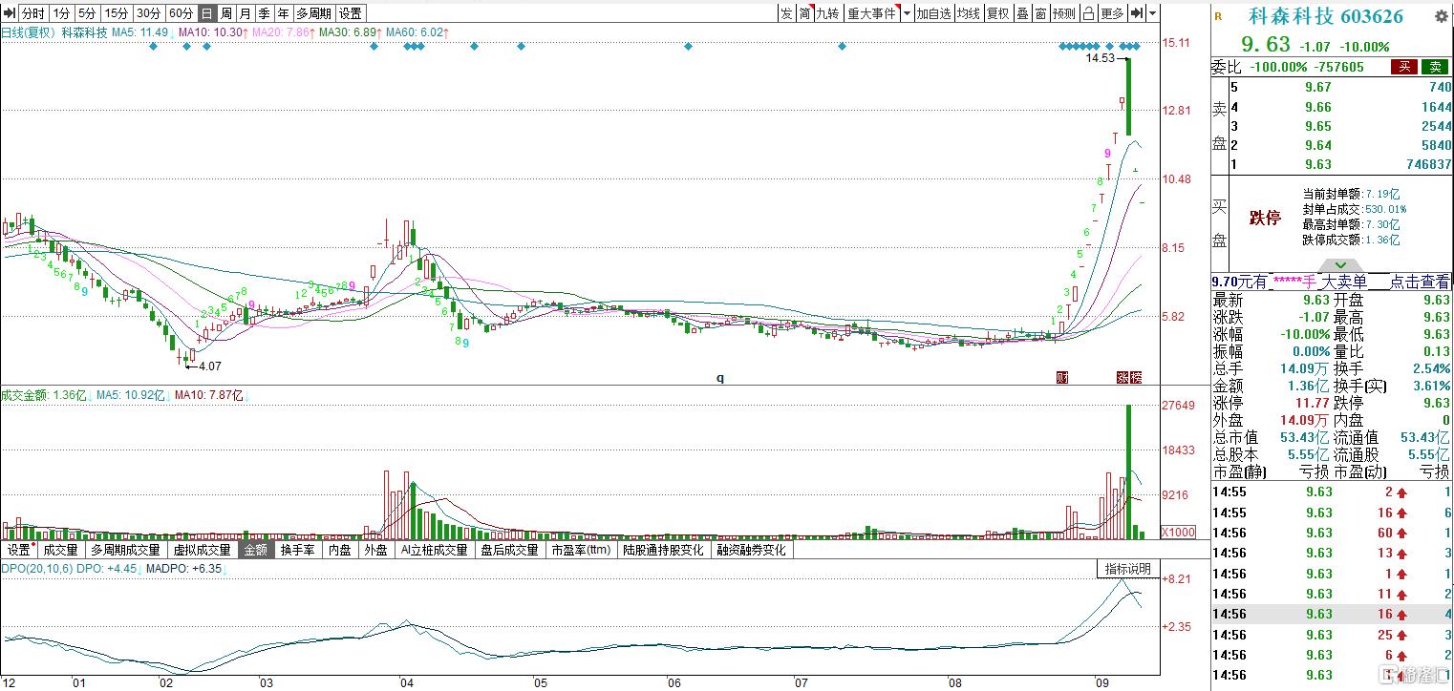Select the 月 monthly period
This screenshot has width=1454, height=691.
(x=245, y=13)
